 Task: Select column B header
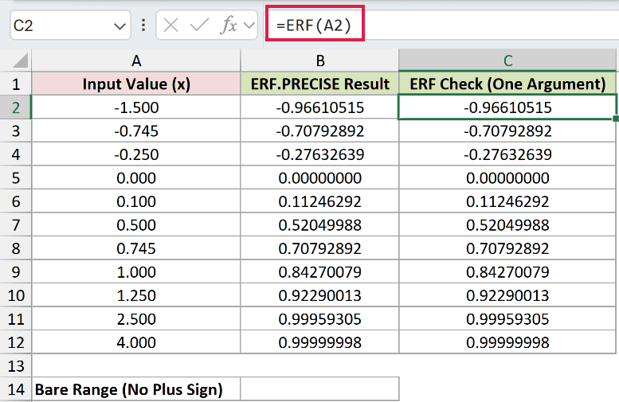click(x=319, y=60)
